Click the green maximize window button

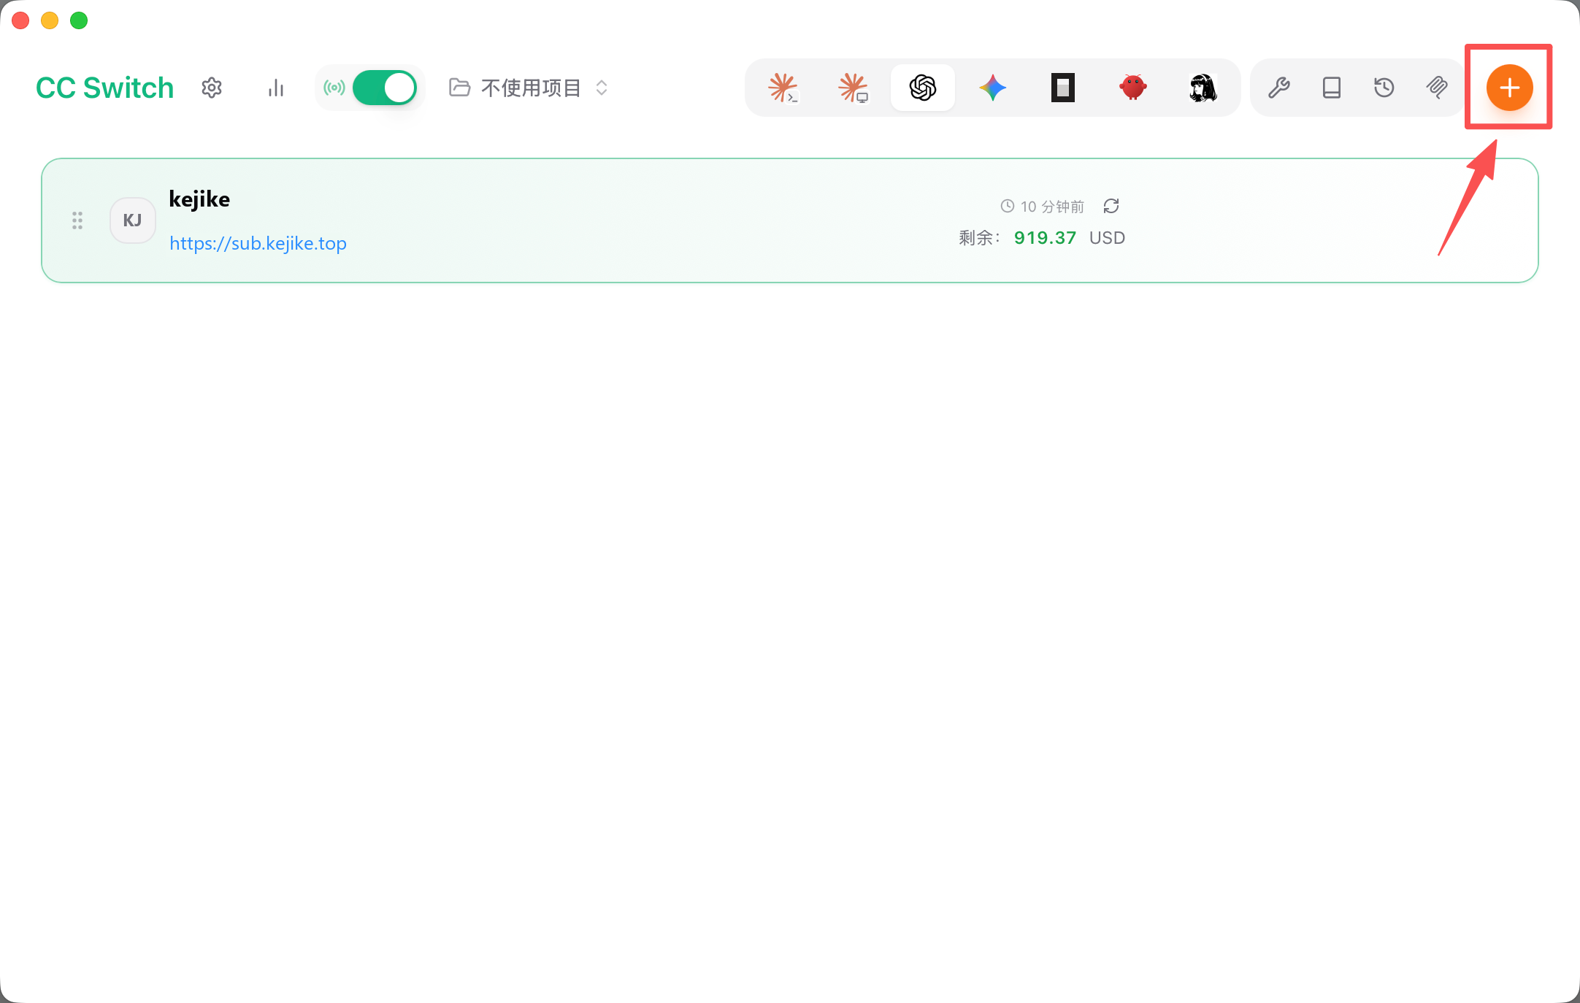pos(79,20)
